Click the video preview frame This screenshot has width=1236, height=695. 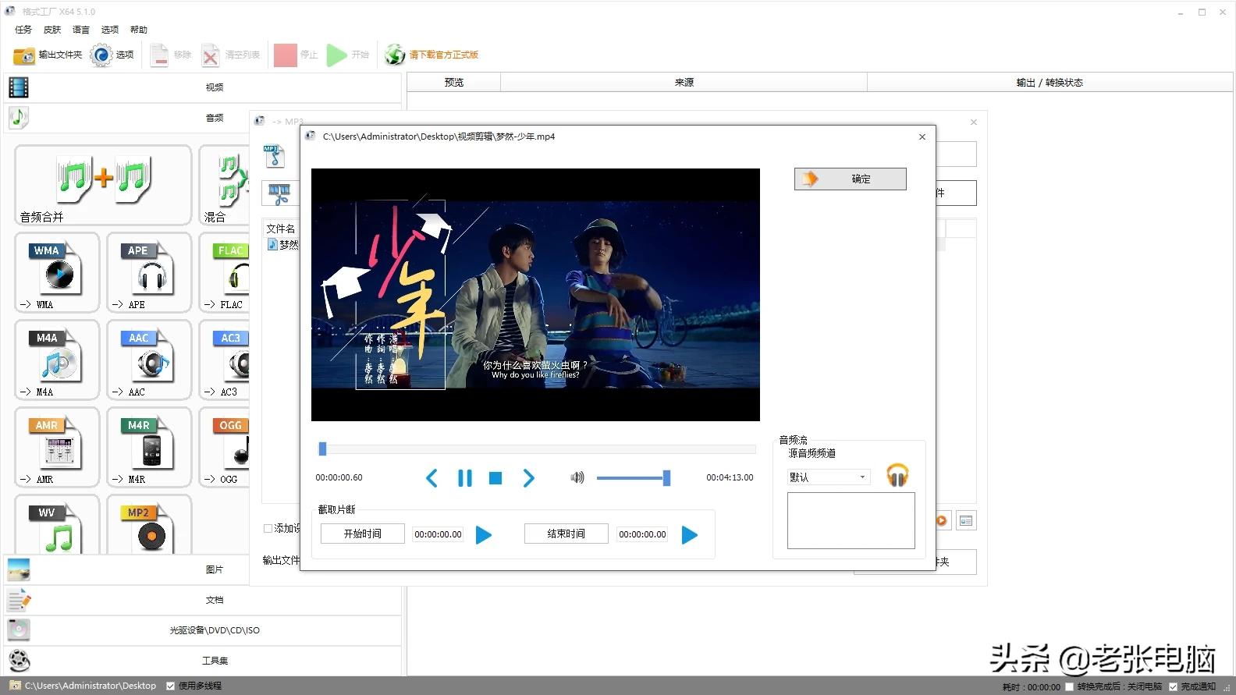(x=535, y=295)
